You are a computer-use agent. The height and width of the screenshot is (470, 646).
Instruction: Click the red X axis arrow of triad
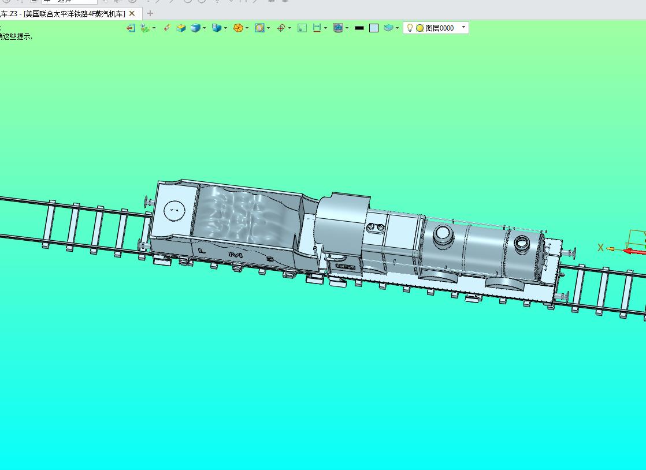[634, 252]
